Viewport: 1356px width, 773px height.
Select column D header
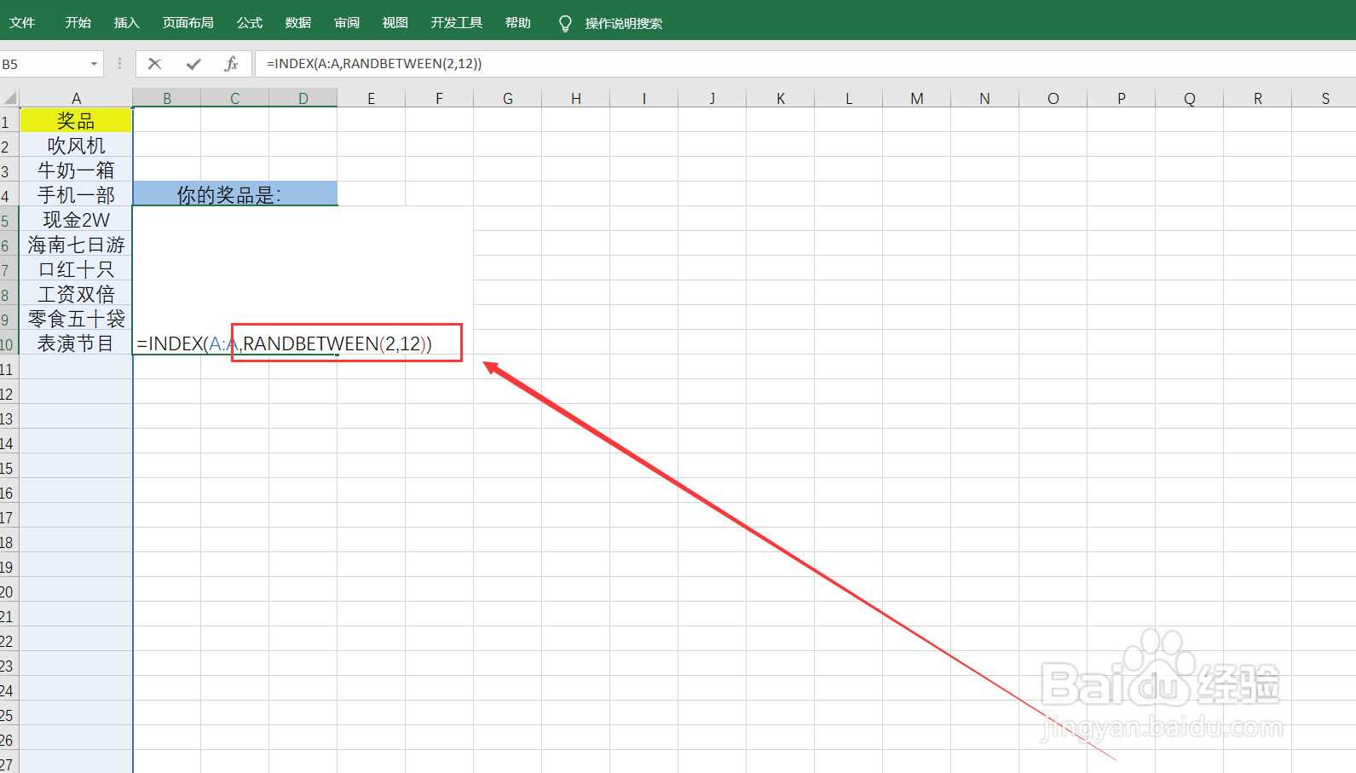click(x=303, y=98)
